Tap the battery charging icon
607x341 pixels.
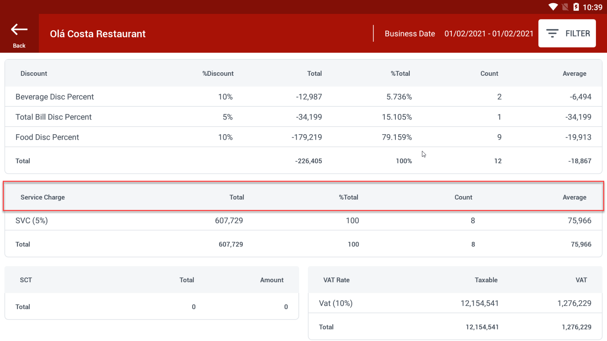576,7
